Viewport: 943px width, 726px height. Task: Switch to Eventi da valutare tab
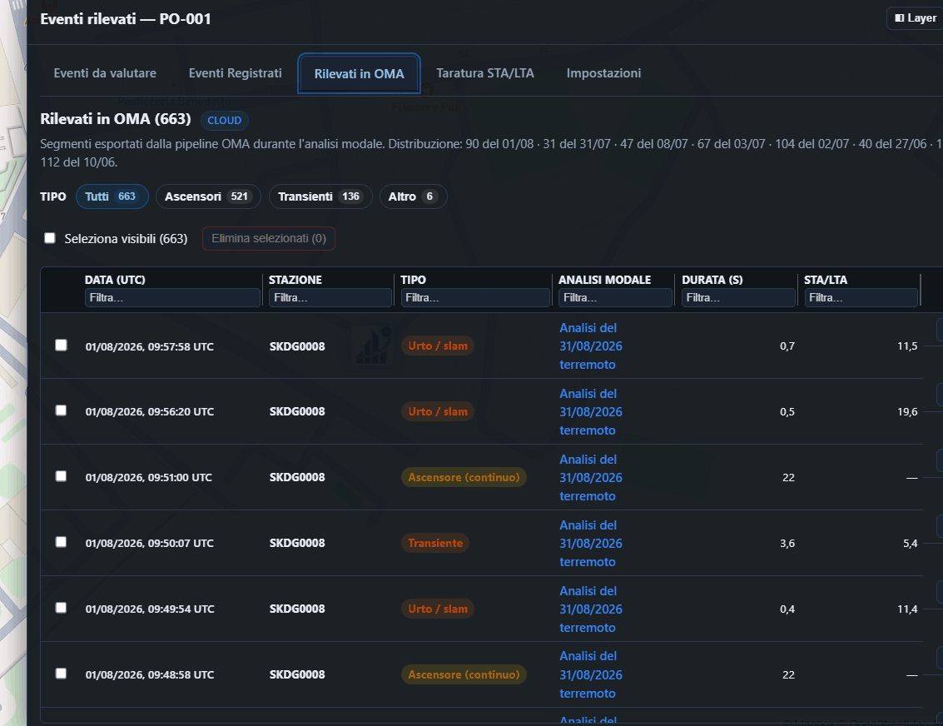point(105,73)
